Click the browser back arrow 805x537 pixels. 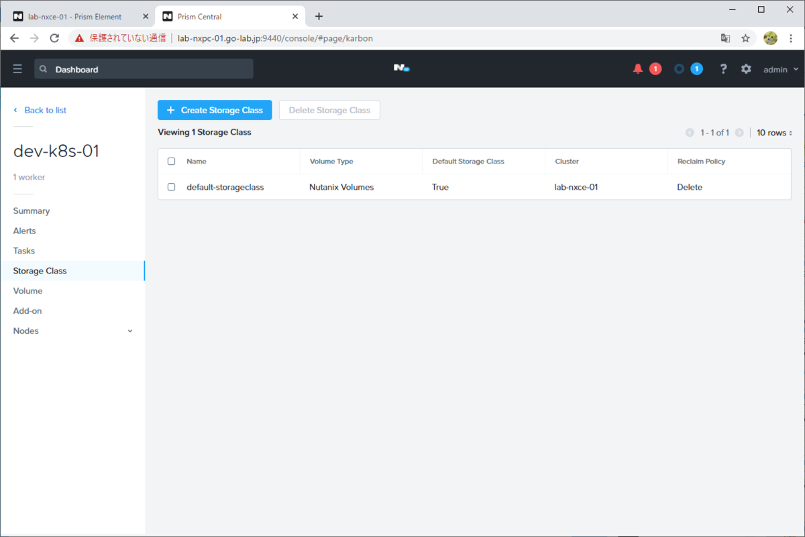click(x=14, y=38)
